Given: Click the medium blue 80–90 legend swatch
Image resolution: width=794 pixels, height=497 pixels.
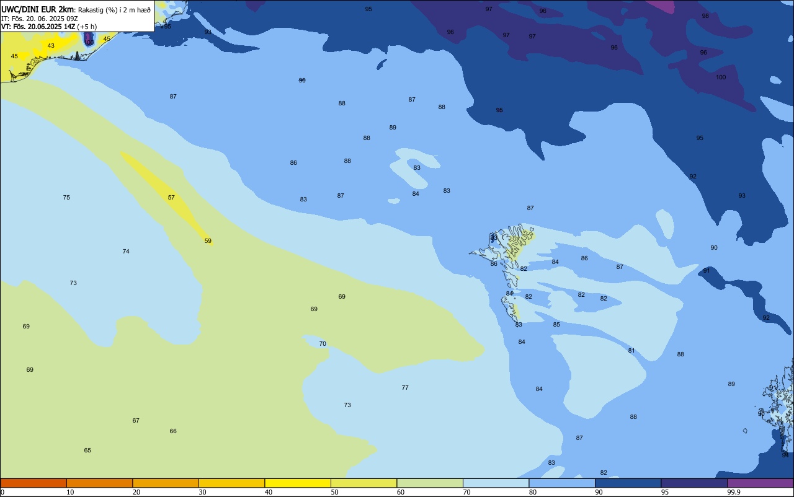Looking at the screenshot, I should click(x=562, y=483).
